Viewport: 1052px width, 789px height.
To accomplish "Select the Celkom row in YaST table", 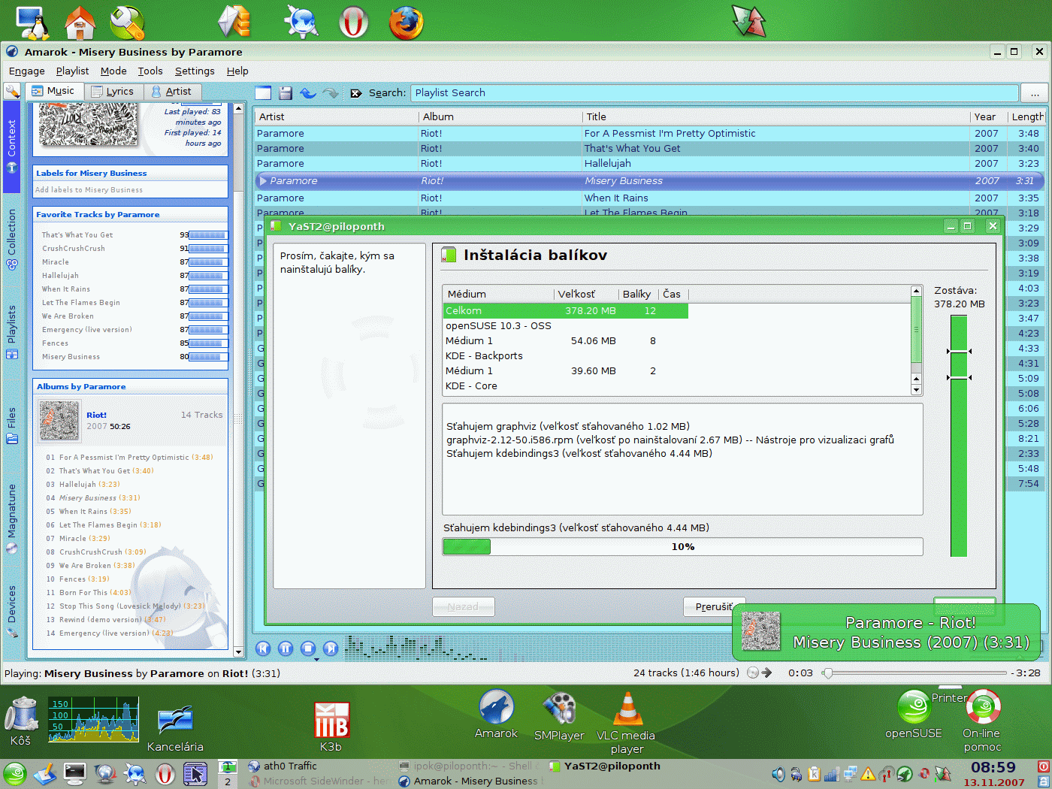I will pos(565,310).
